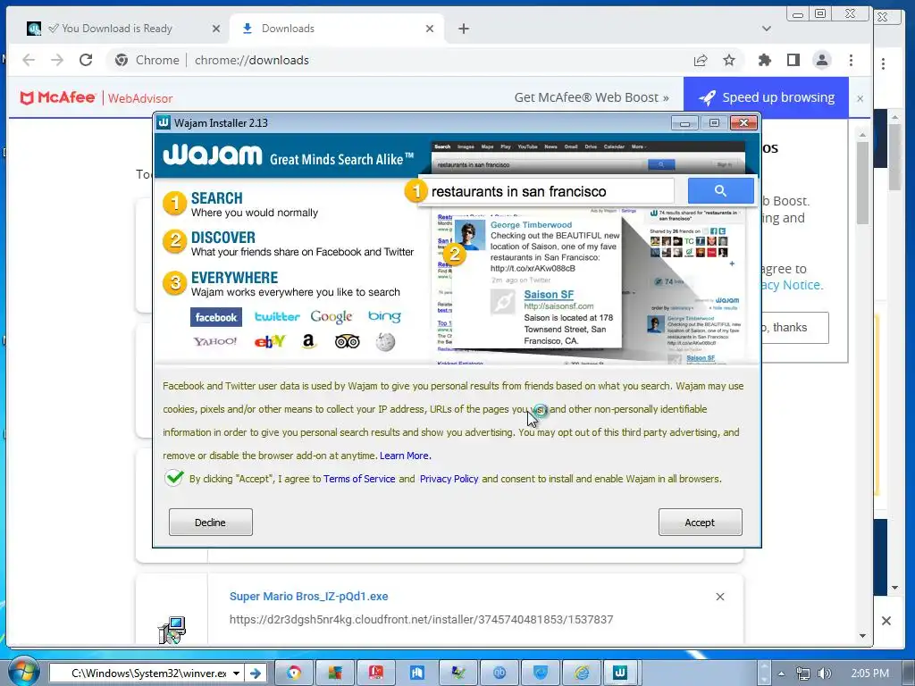The width and height of the screenshot is (915, 686).
Task: Open a new Chrome tab
Action: tap(464, 29)
